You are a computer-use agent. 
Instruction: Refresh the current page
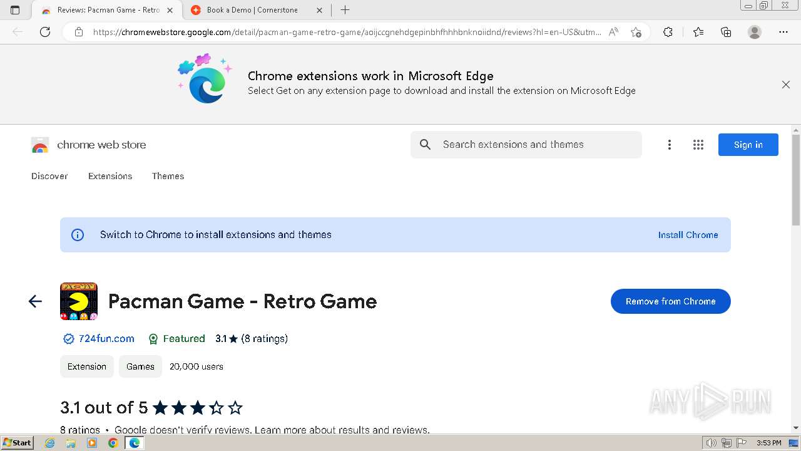click(x=45, y=32)
